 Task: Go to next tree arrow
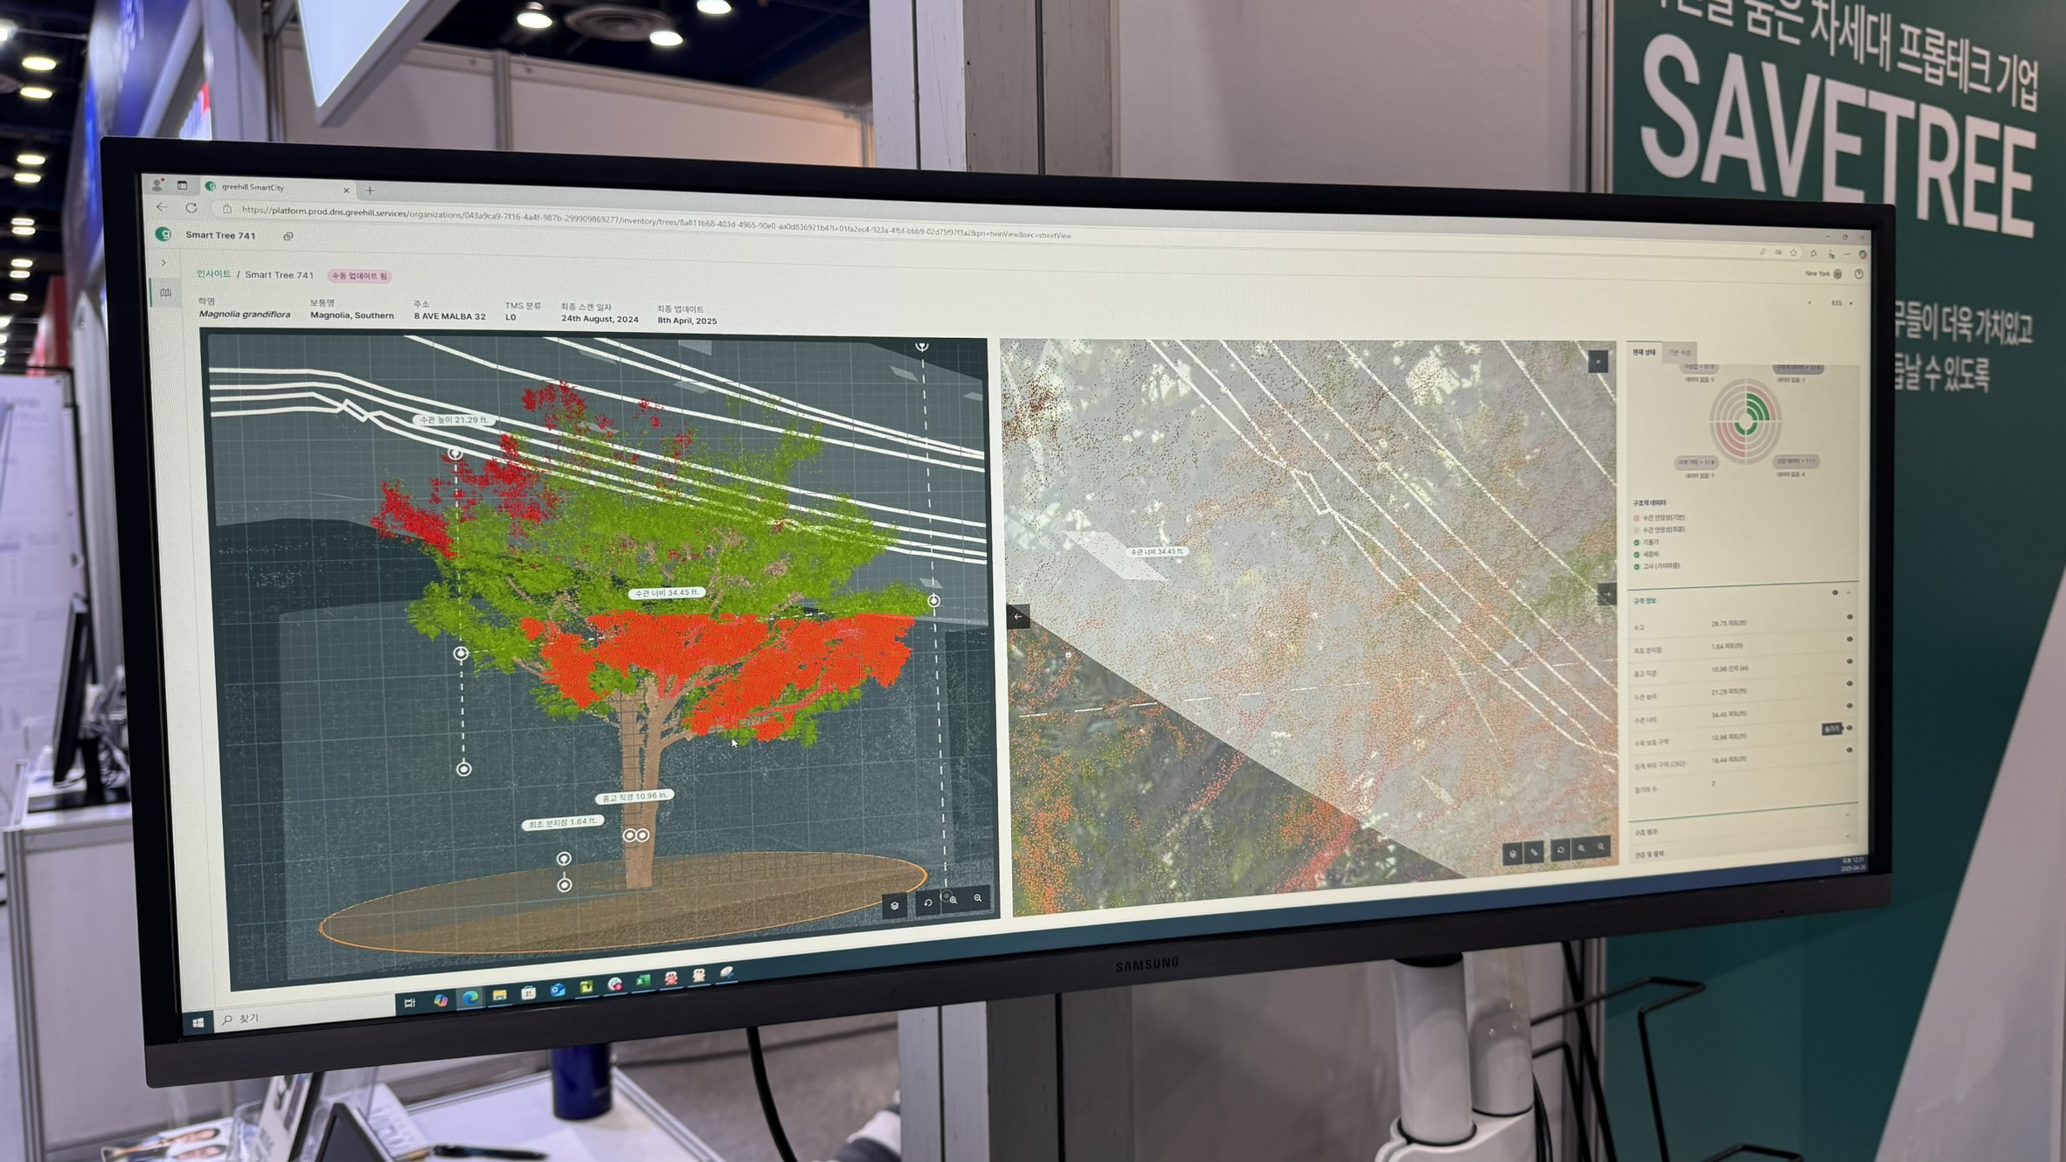(x=1851, y=303)
